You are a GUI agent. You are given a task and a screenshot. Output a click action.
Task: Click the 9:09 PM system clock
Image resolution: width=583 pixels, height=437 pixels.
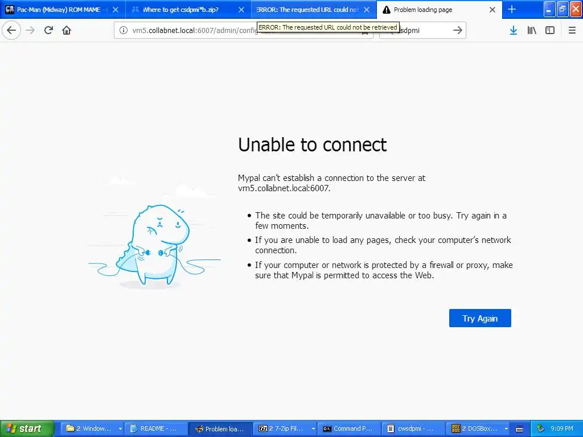pos(562,428)
